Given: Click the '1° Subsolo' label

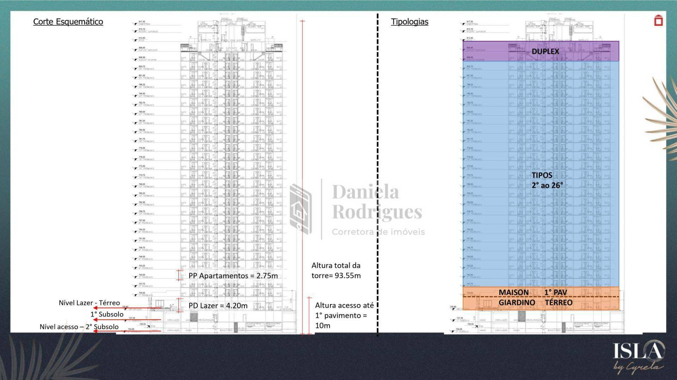Looking at the screenshot, I should (107, 314).
